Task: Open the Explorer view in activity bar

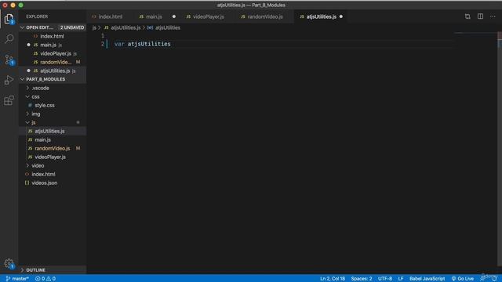Action: pyautogui.click(x=9, y=19)
